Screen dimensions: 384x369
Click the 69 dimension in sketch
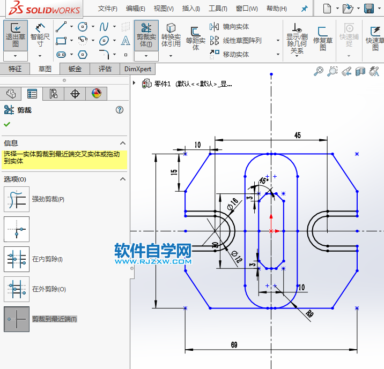coord(234,345)
